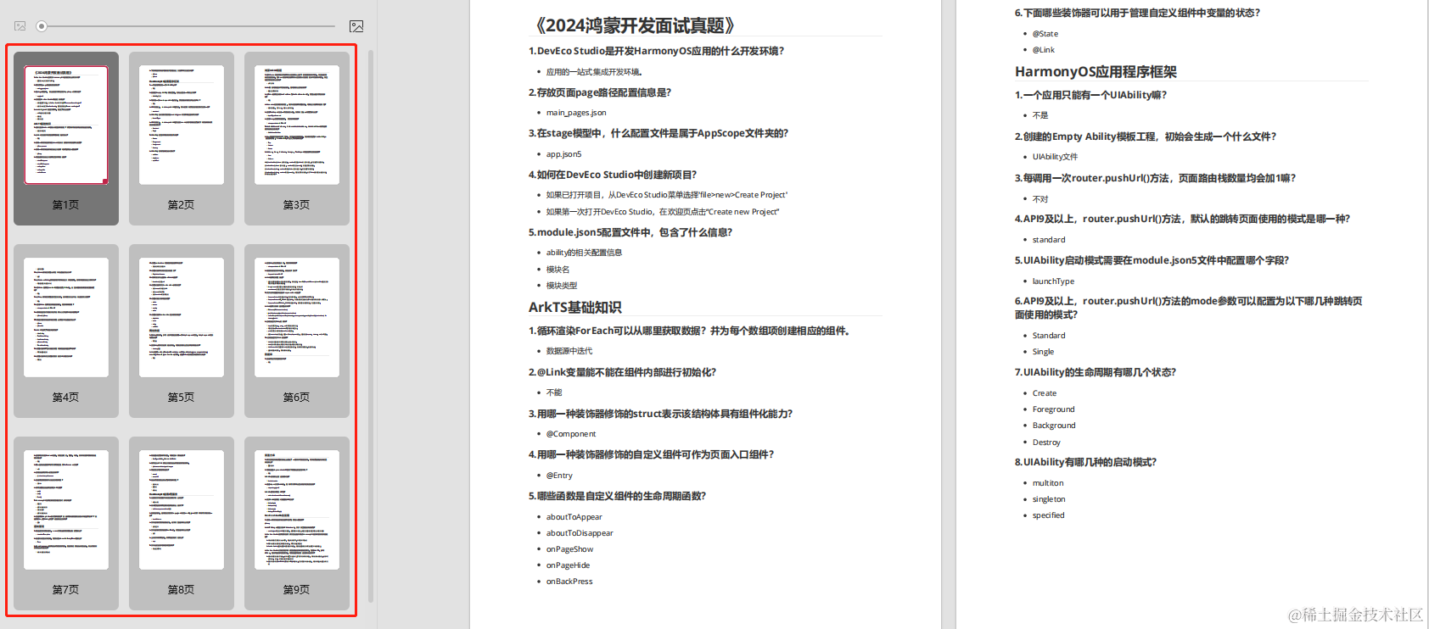This screenshot has height=629, width=1429.
Task: Click the answer @Entry
Action: point(559,476)
